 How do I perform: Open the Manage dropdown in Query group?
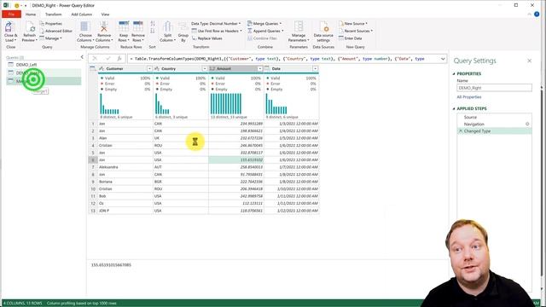click(51, 38)
